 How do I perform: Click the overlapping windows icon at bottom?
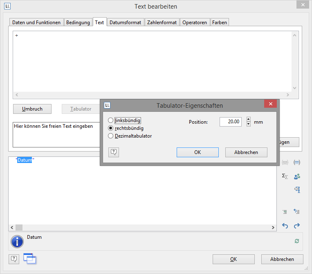point(30,258)
